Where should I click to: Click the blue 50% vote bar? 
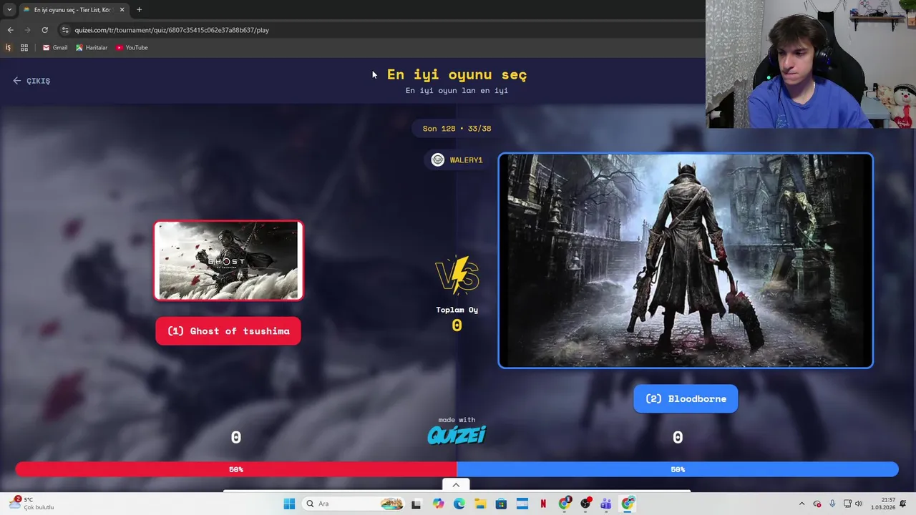click(x=678, y=469)
